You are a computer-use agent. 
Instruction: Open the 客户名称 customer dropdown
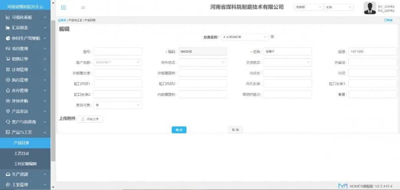[x=118, y=62]
